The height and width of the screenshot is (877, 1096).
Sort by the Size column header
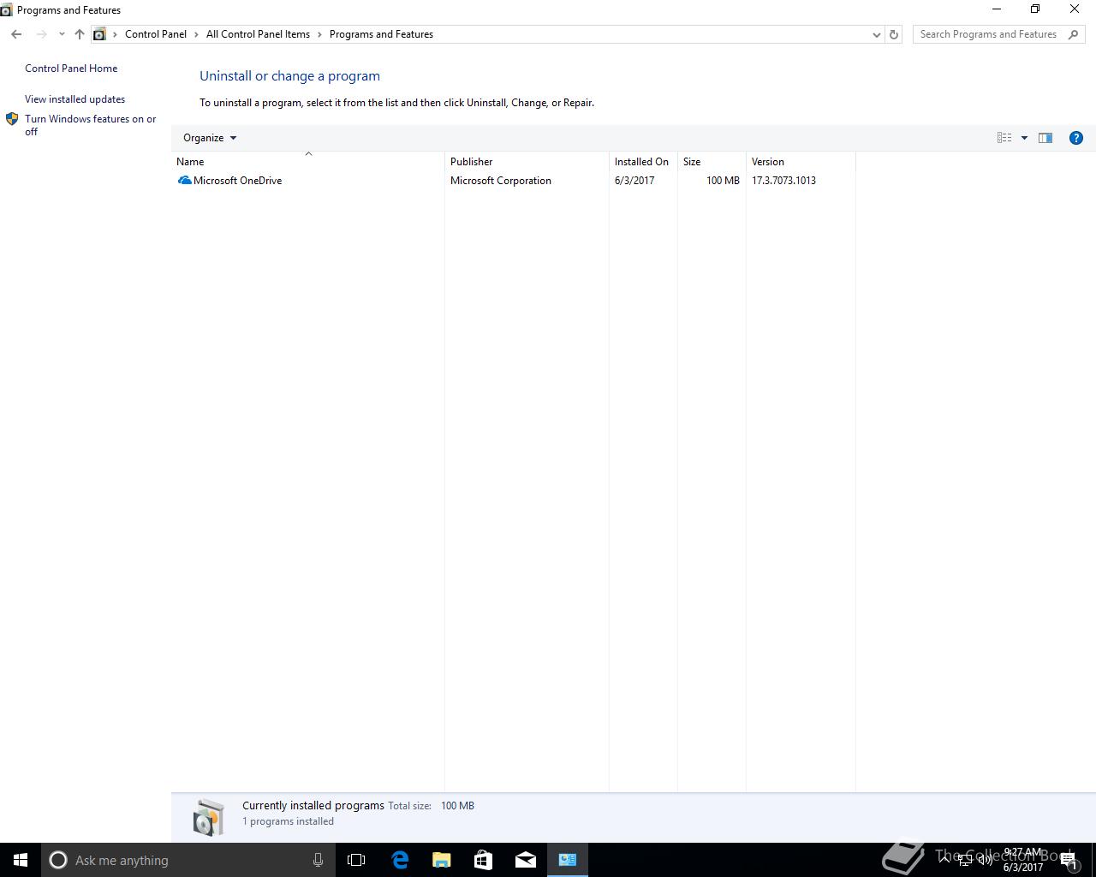pos(712,162)
